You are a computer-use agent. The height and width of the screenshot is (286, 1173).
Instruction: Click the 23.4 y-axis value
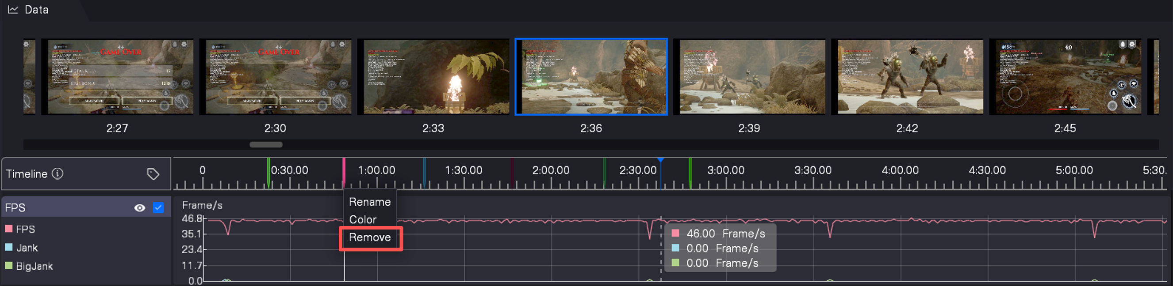click(192, 250)
